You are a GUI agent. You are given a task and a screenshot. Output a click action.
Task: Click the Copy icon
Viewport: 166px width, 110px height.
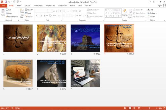pos(7,13)
